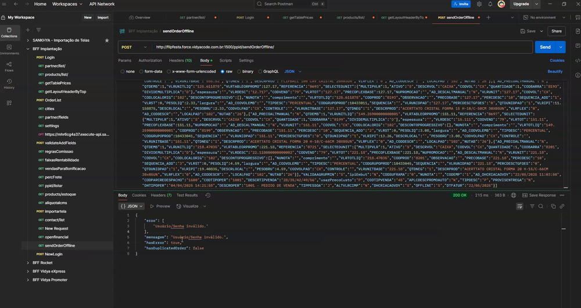Open the Collections sidebar panel
Screen dimensions: 581x308
(x=9, y=32)
